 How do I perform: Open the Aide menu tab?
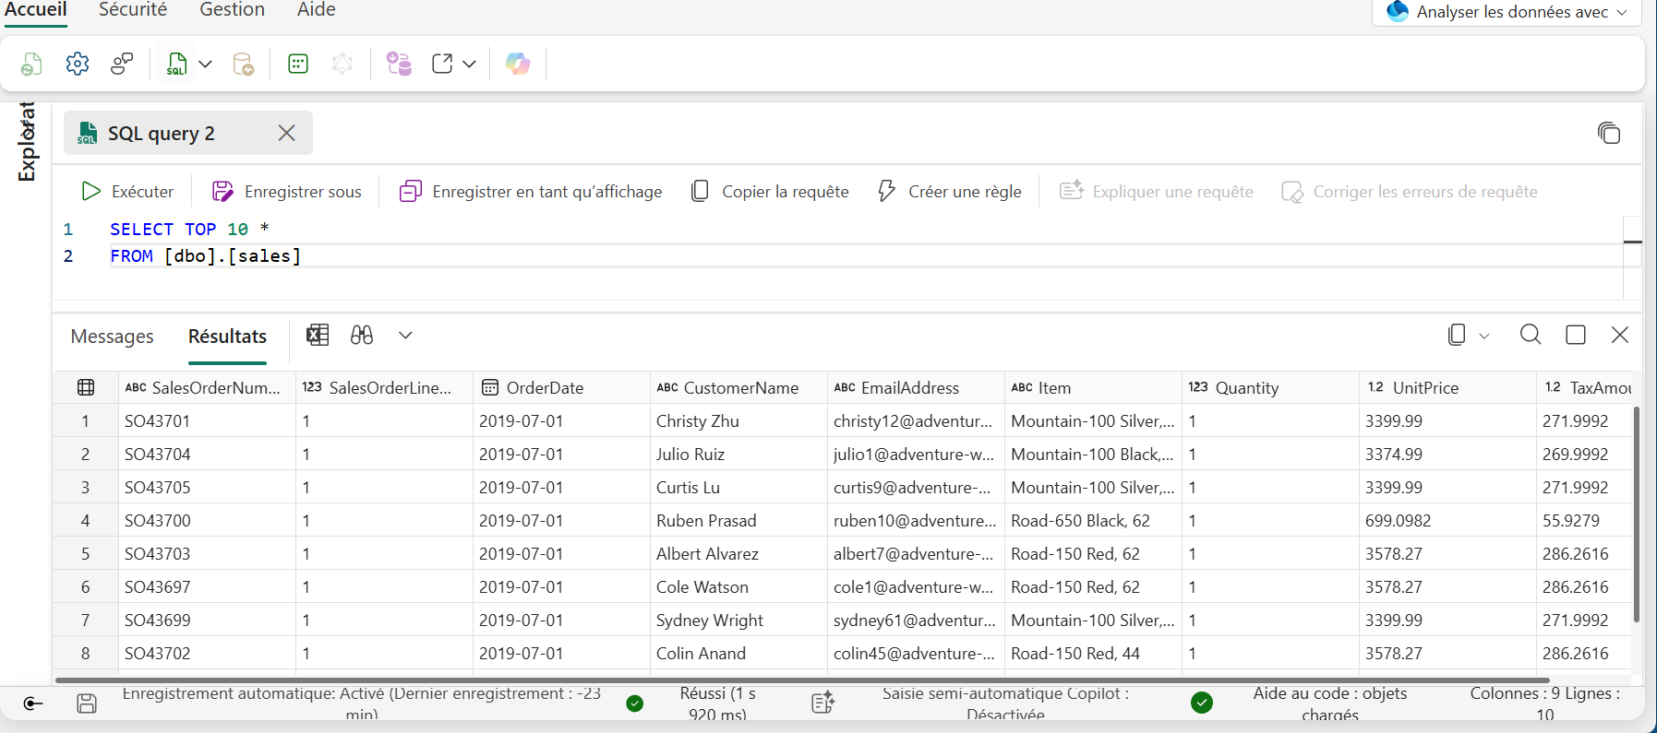tap(317, 10)
